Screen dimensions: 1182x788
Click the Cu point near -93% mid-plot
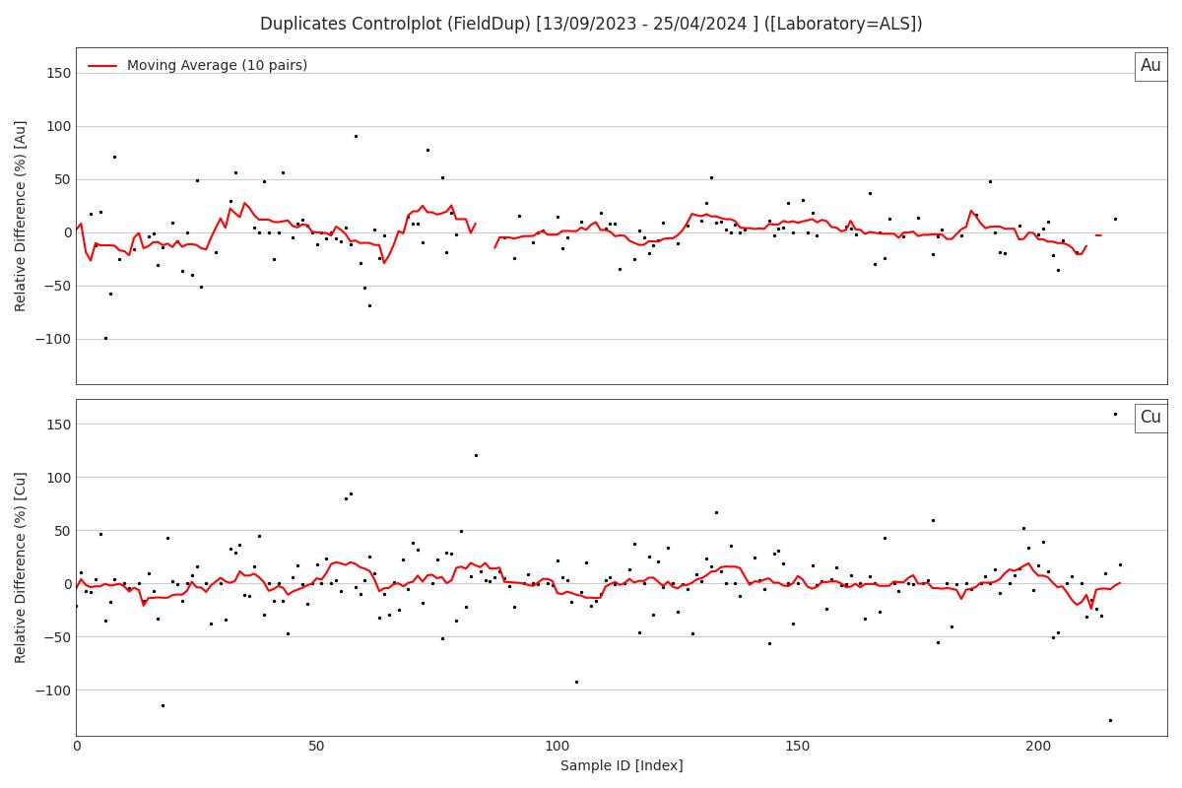tap(576, 682)
